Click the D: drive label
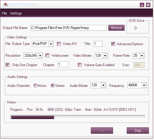Image resolution: width=154 pixels, height=140 pixels. pos(136,28)
